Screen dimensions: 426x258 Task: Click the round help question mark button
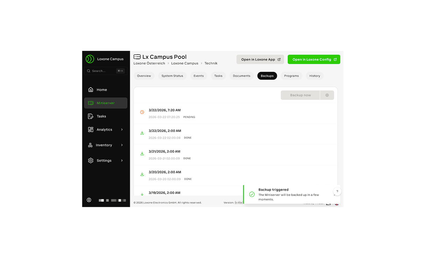pyautogui.click(x=337, y=192)
